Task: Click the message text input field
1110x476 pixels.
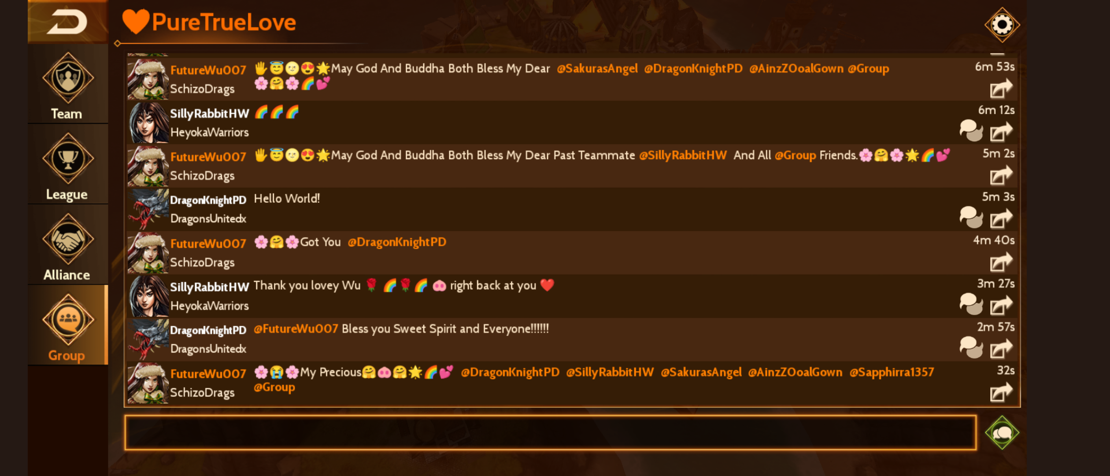Action: click(x=551, y=432)
